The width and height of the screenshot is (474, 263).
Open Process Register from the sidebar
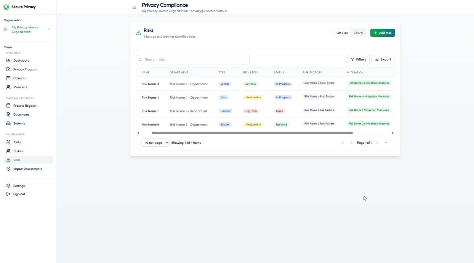[x=28, y=105]
